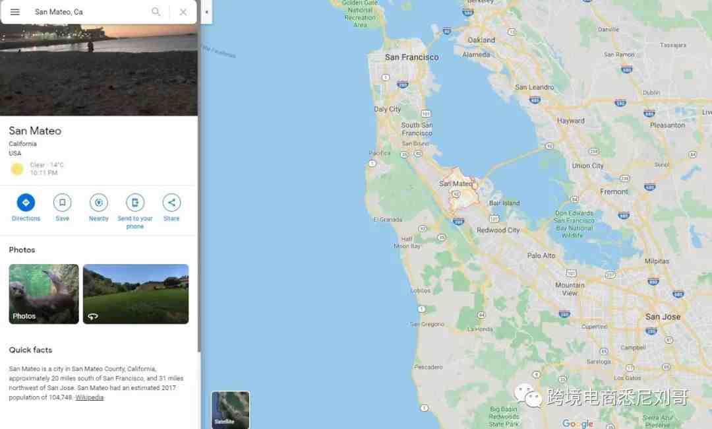Click the Oakland label on the map
712x429 pixels.
(x=481, y=40)
